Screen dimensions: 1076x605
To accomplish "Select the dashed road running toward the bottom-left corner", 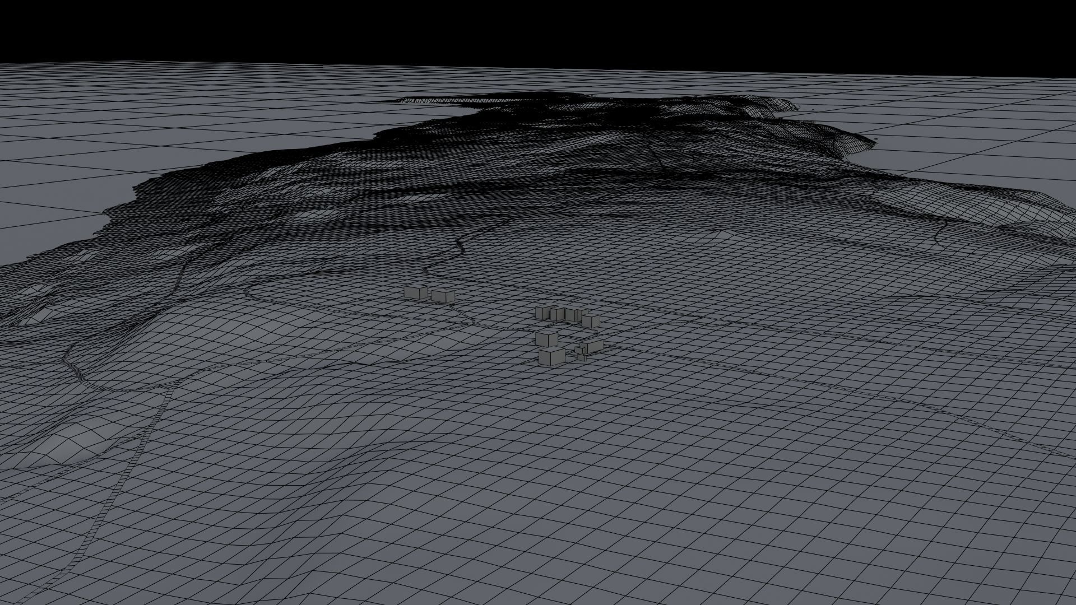I will (137, 454).
